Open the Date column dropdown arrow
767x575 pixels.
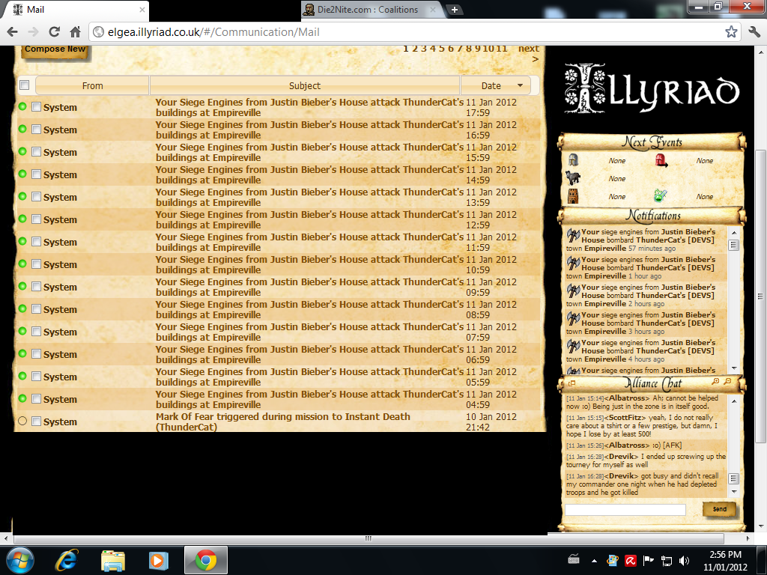tap(519, 85)
